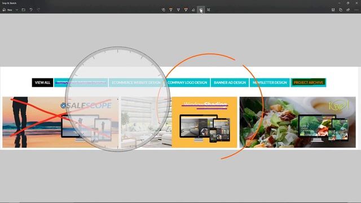The height and width of the screenshot is (203, 361).
Task: Click ECOMMERCE WEBSITE DESIGN in the snip
Action: pos(136,83)
